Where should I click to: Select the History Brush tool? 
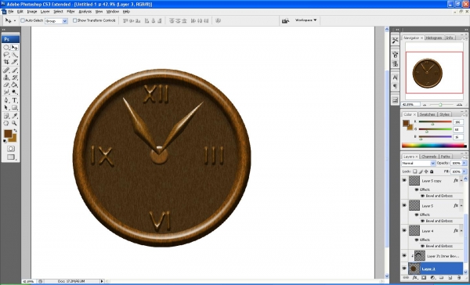14,78
